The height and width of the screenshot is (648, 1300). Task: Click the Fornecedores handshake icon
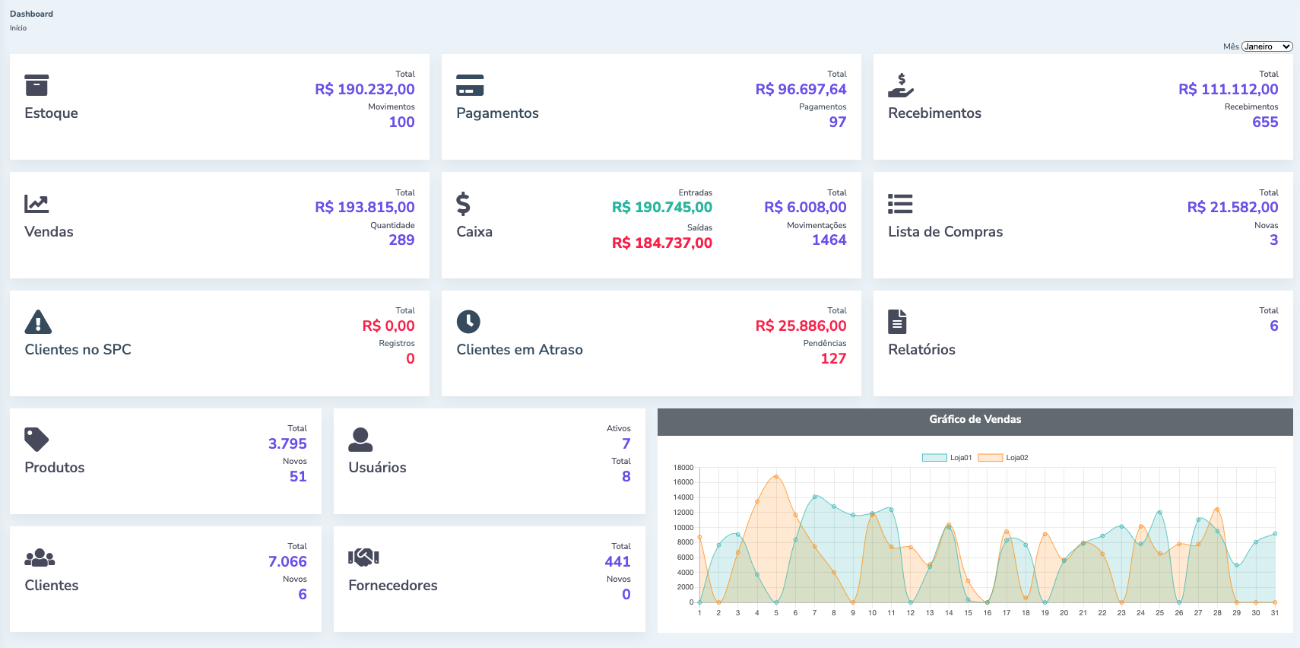(x=363, y=557)
